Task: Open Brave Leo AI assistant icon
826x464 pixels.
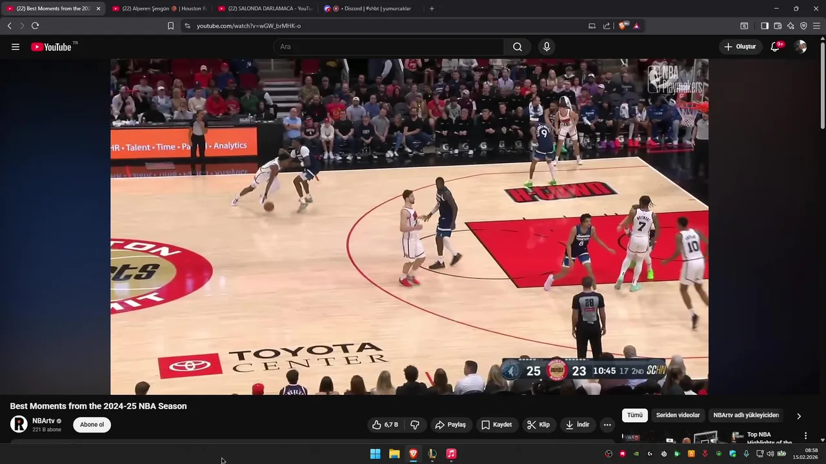Action: (x=791, y=26)
